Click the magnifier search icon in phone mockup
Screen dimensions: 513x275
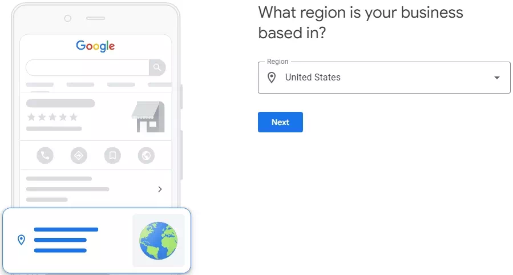coord(157,68)
